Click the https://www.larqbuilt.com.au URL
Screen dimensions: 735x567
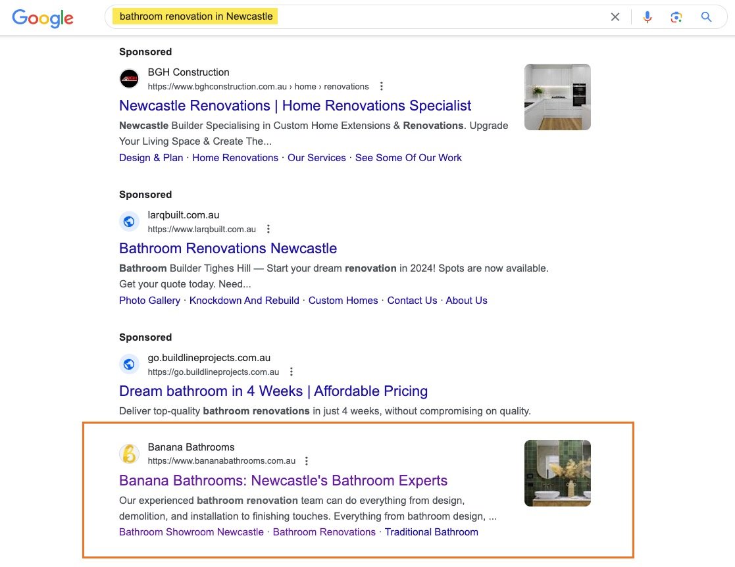pyautogui.click(x=201, y=229)
